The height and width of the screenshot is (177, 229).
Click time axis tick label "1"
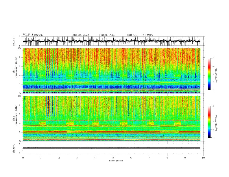click(41, 158)
